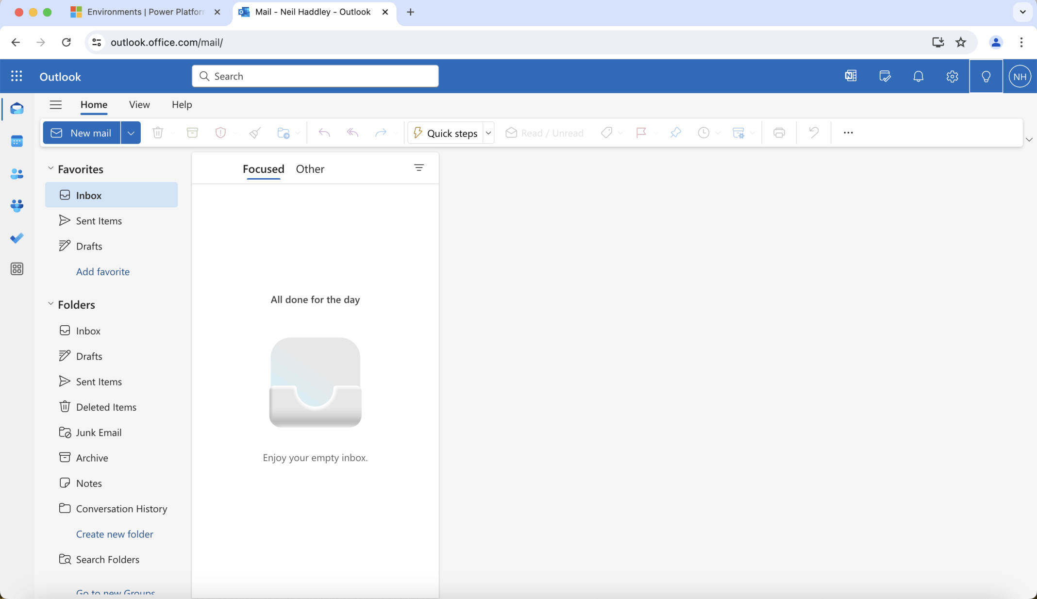Viewport: 1037px width, 599px height.
Task: Click the Print icon in the toolbar
Action: pyautogui.click(x=778, y=133)
